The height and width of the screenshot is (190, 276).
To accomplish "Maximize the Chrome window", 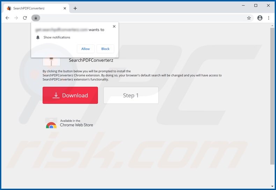I will (256, 6).
